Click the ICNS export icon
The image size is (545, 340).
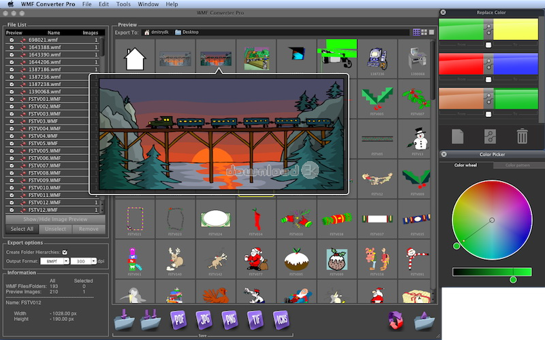(281, 319)
